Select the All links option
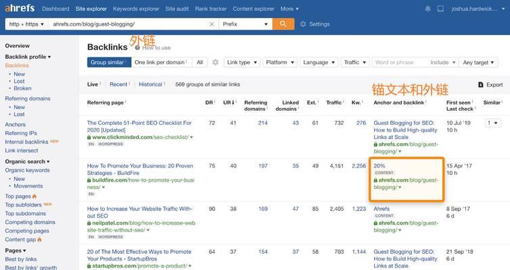The image size is (510, 270). click(x=200, y=62)
